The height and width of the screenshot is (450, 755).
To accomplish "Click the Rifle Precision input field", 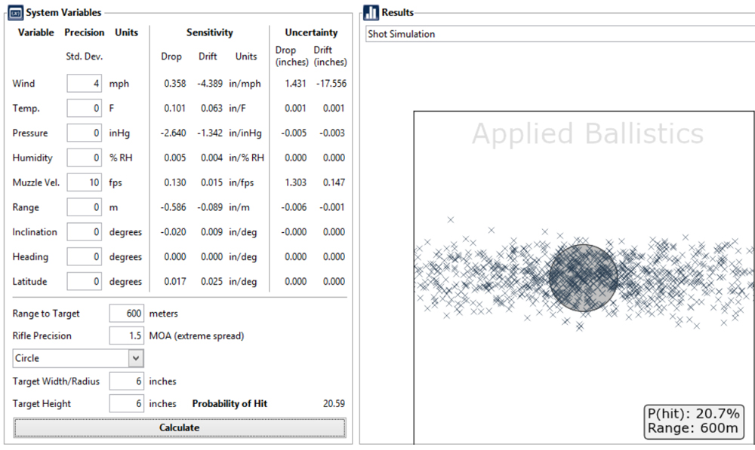I will coord(126,335).
